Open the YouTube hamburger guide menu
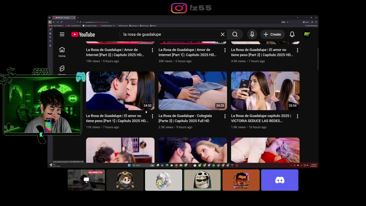The image size is (366, 206). (62, 34)
